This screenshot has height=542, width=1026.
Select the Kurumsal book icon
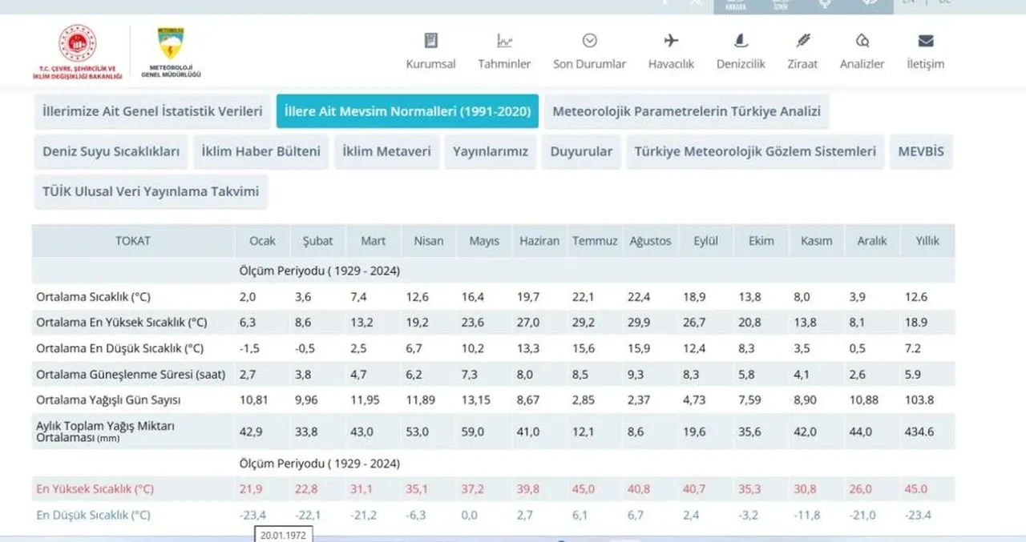(430, 38)
